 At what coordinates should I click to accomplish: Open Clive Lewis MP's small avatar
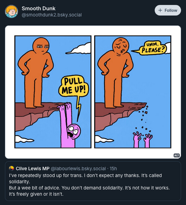pyautogui.click(x=11, y=168)
